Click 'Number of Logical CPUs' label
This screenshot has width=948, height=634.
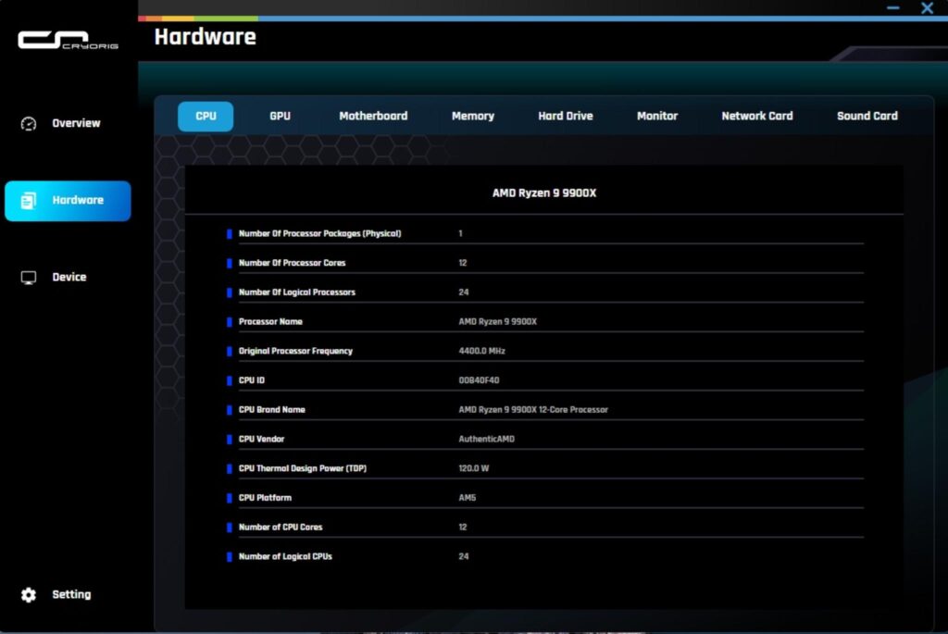coord(285,556)
